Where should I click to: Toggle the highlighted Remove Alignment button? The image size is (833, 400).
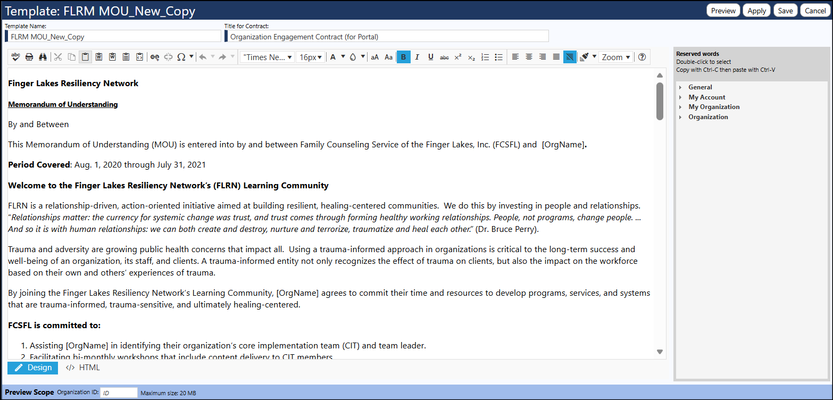point(570,57)
